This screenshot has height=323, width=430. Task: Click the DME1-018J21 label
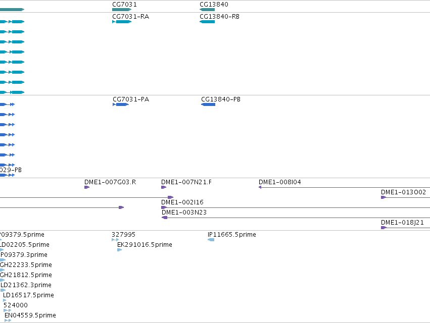[402, 223]
